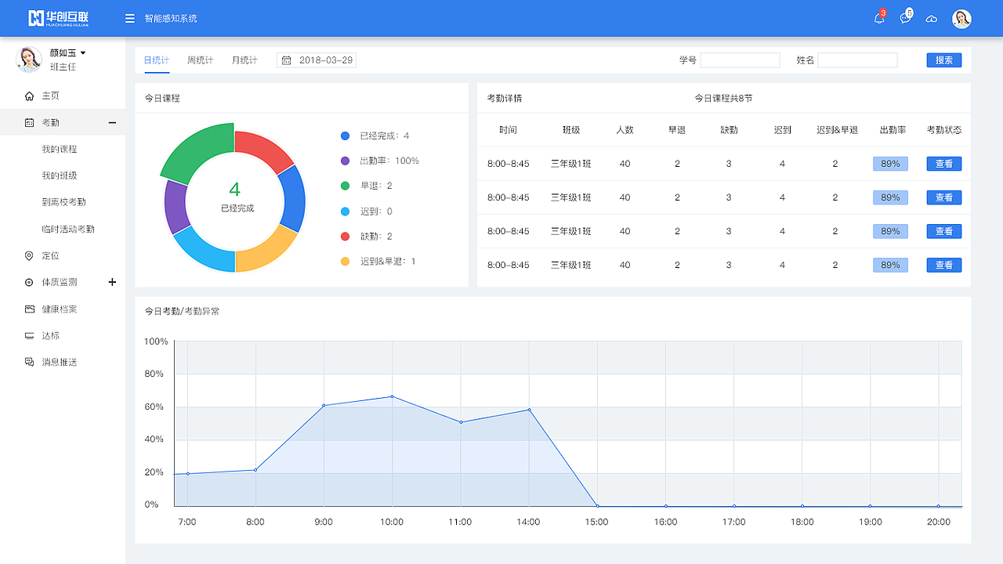Click the 9:00 data point on chart
Viewport: 1003px width, 564px height.
click(324, 405)
